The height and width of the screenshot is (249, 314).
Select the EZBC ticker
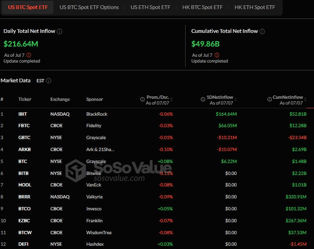[24, 221]
